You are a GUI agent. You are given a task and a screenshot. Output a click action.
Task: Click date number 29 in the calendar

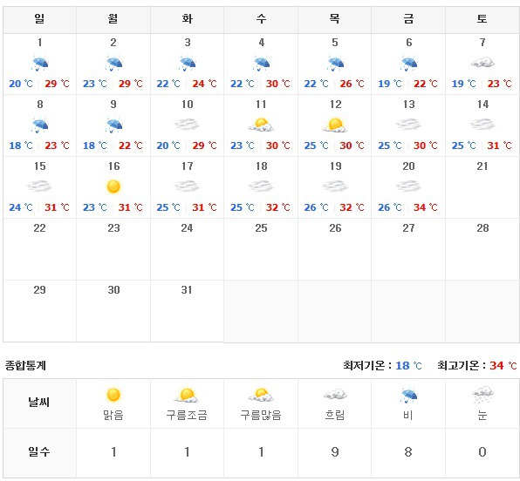click(40, 290)
